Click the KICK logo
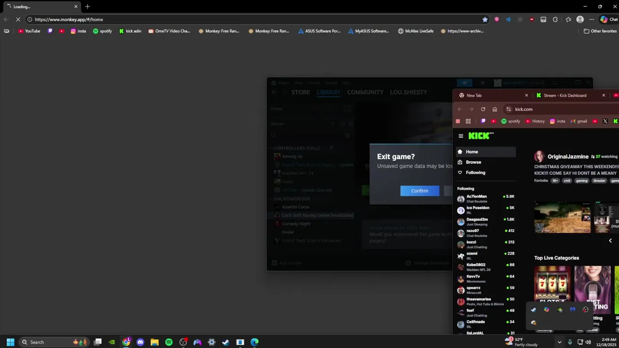 [x=481, y=136]
